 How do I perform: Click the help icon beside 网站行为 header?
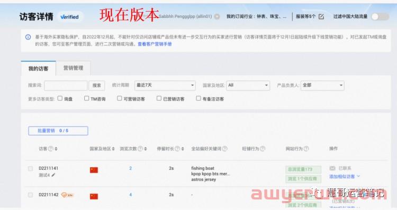pyautogui.click(x=306, y=149)
